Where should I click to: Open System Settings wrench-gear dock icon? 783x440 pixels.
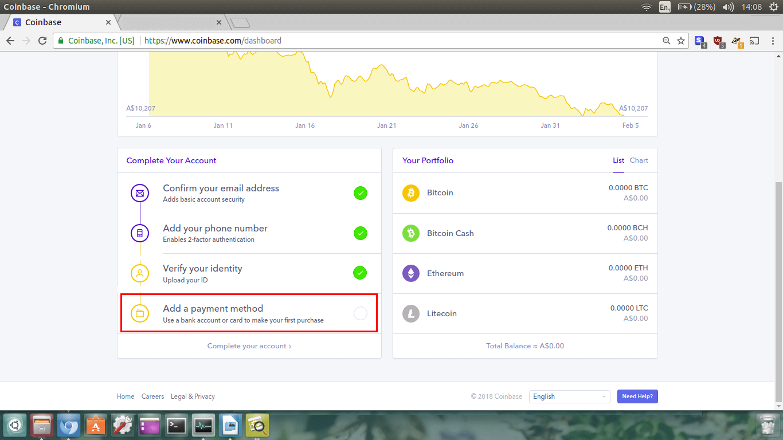coord(123,426)
